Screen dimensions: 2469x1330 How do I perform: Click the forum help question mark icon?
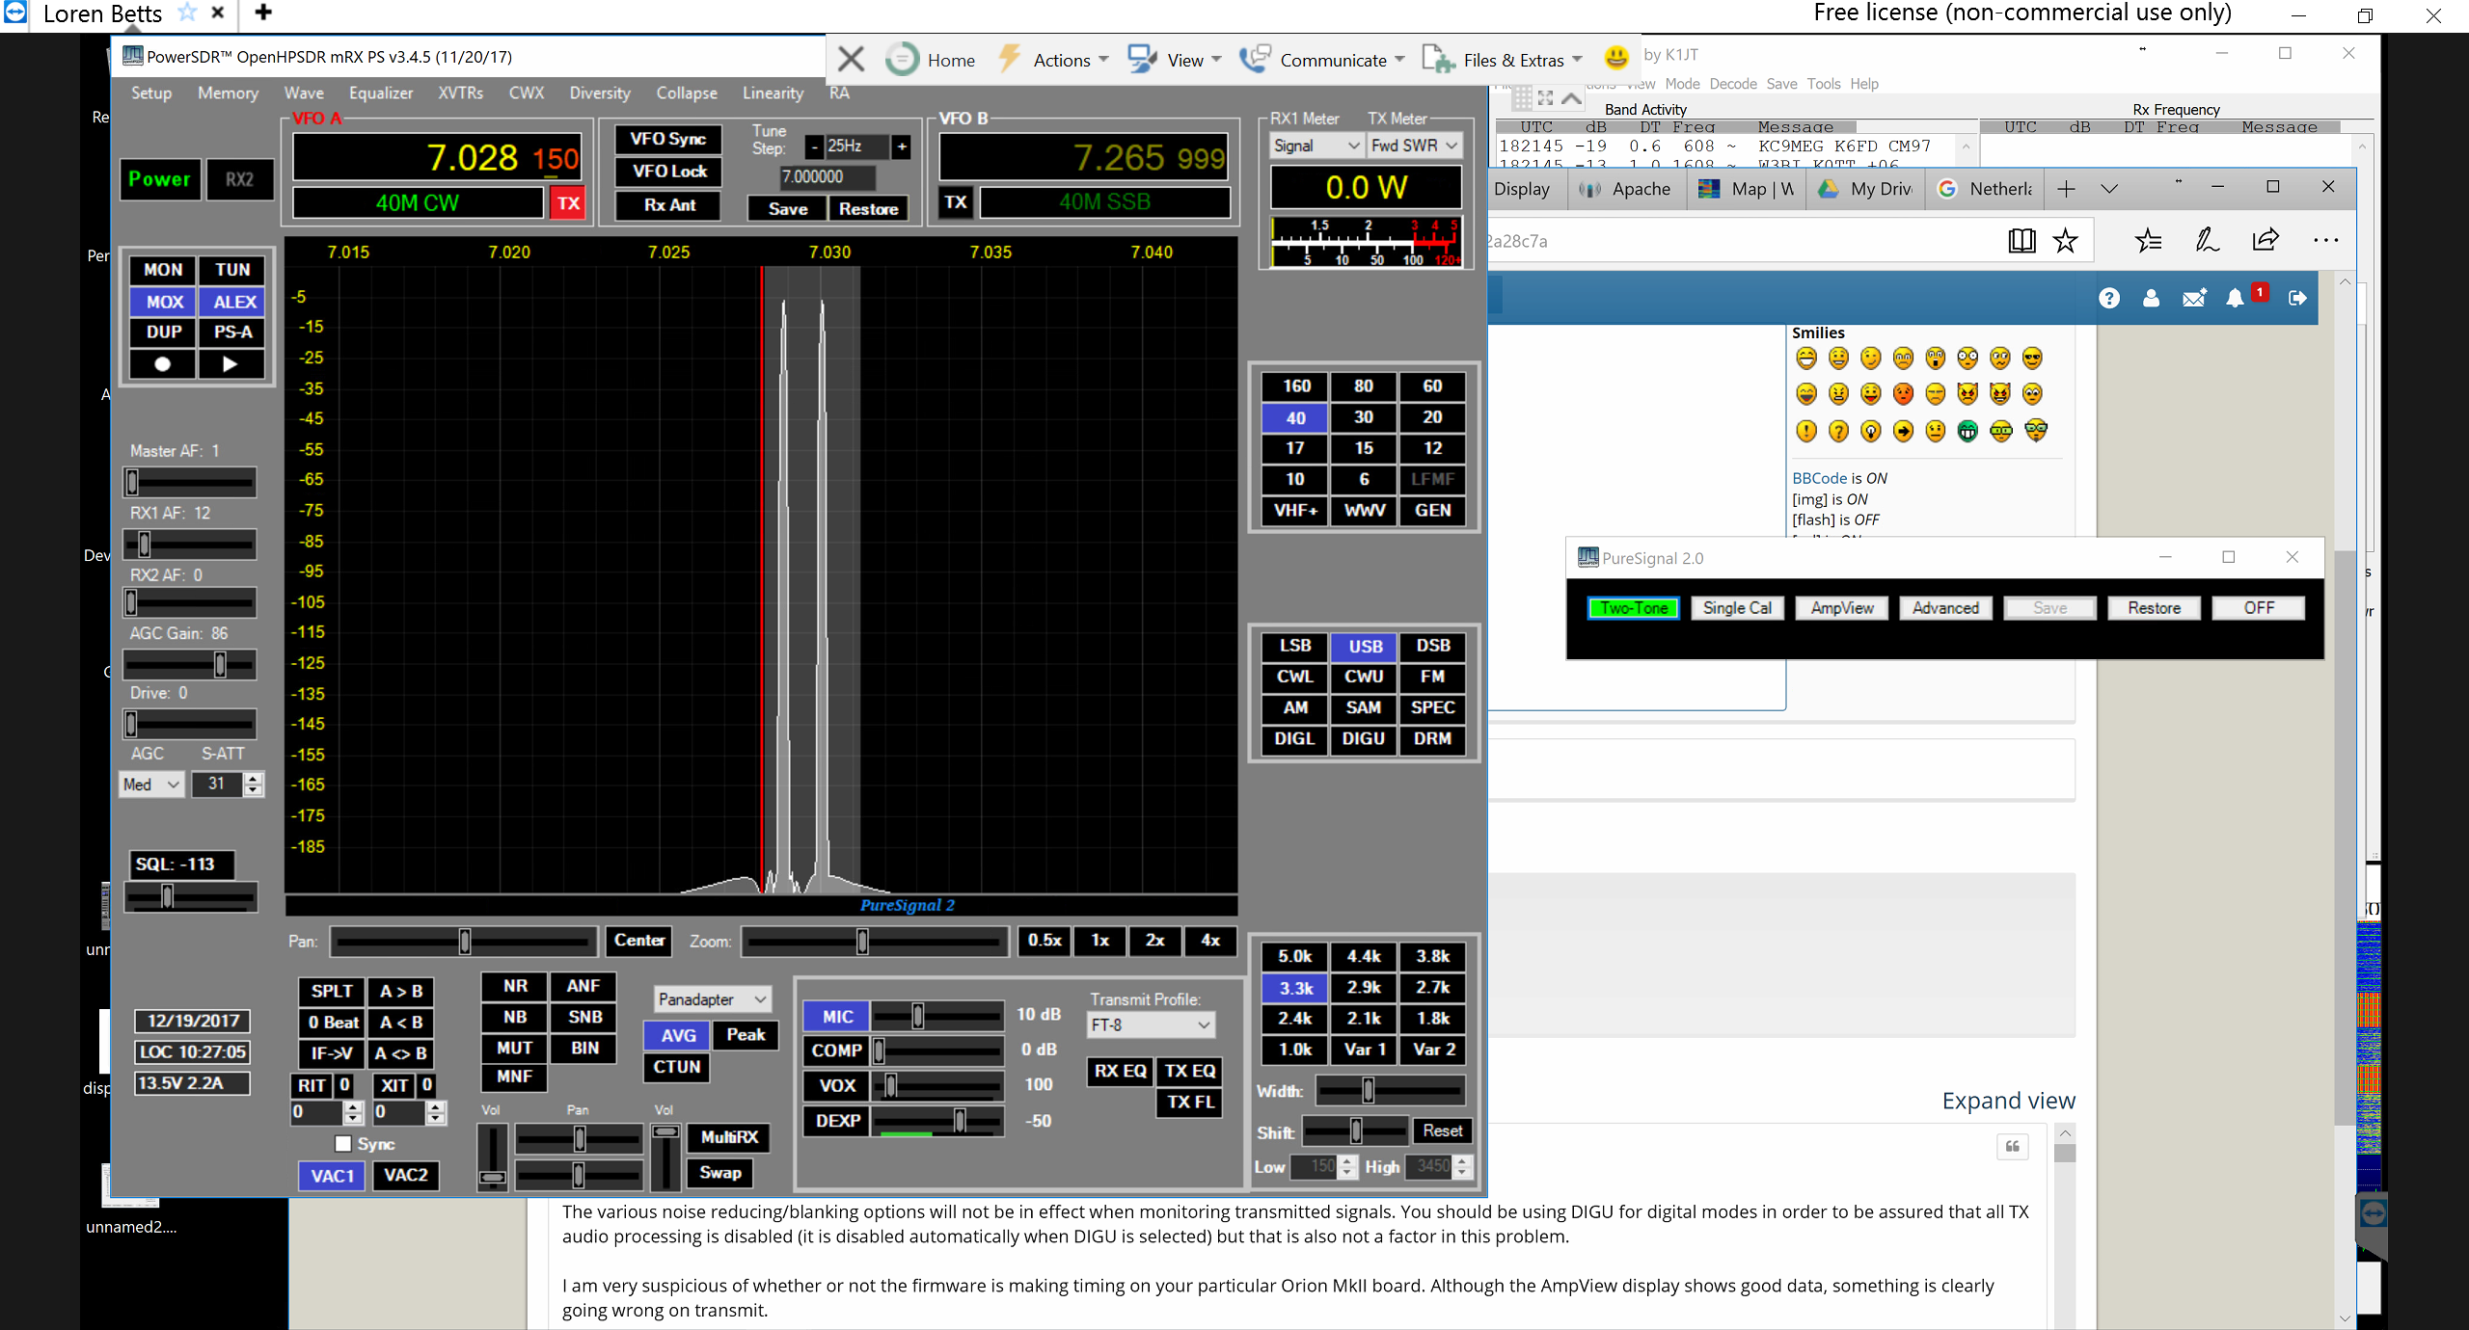[x=2109, y=298]
